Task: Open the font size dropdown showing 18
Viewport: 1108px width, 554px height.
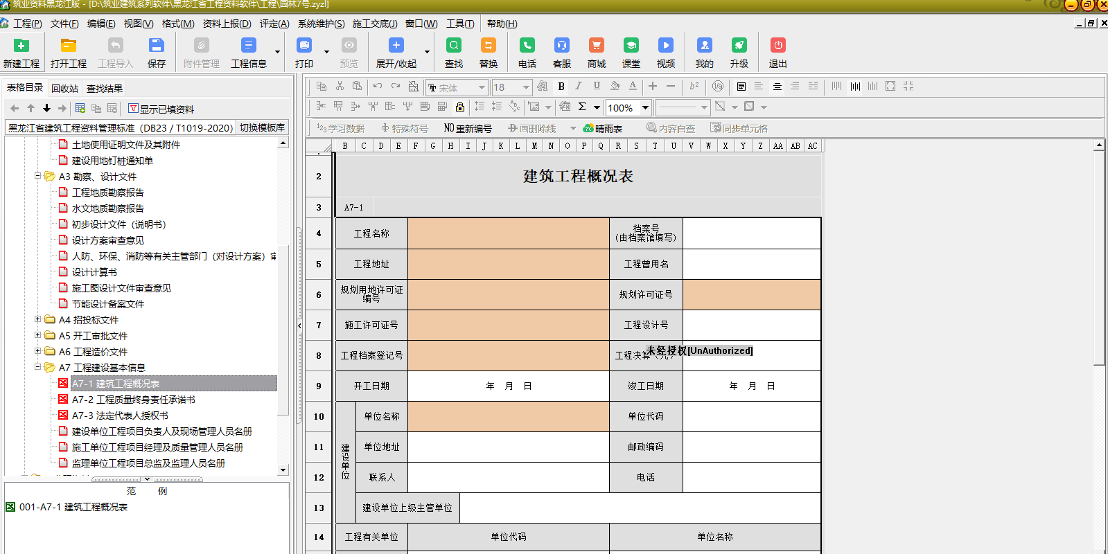Action: pos(526,87)
